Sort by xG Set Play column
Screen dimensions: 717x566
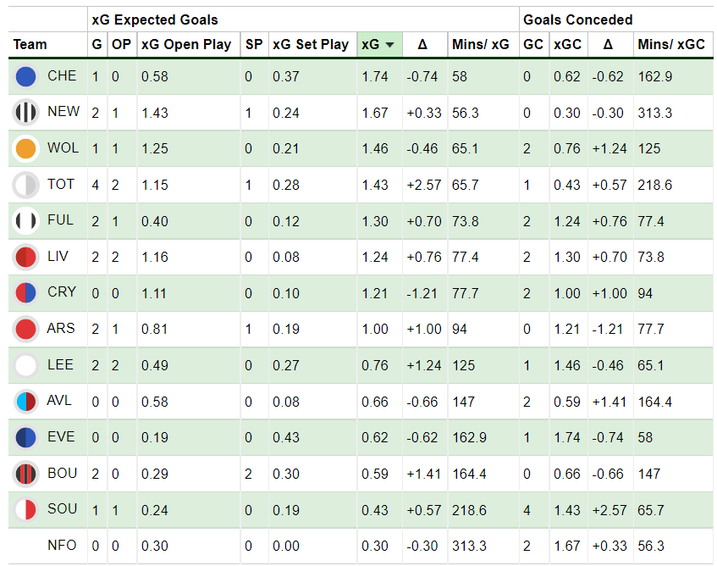311,44
